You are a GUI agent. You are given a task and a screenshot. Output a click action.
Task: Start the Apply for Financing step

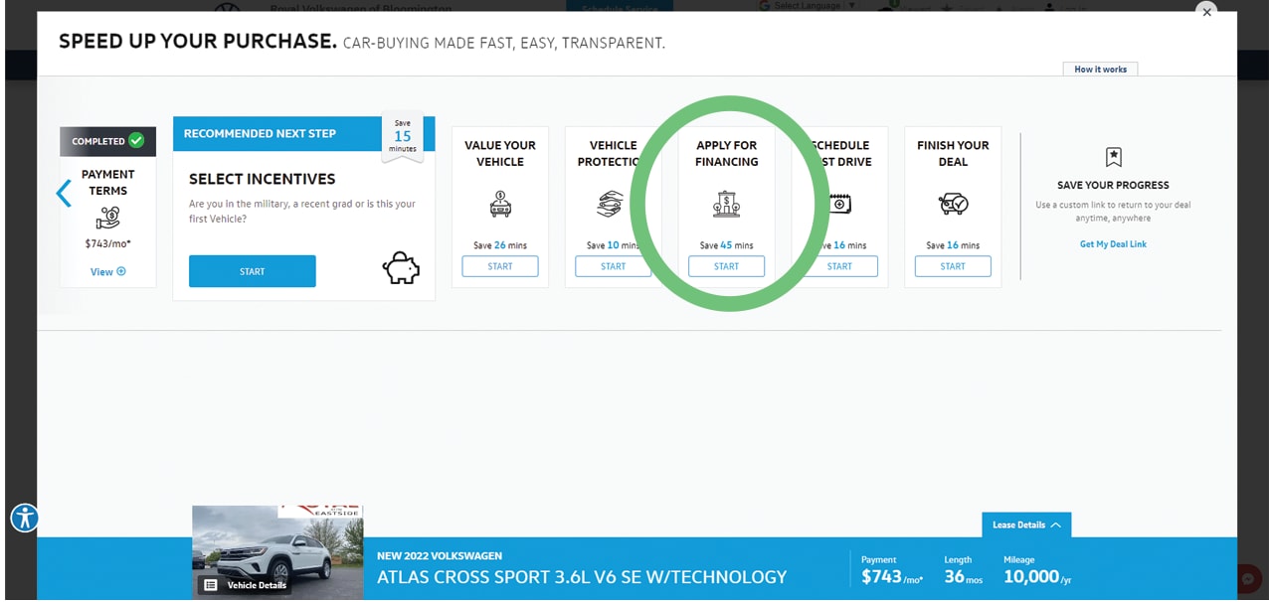tap(727, 266)
